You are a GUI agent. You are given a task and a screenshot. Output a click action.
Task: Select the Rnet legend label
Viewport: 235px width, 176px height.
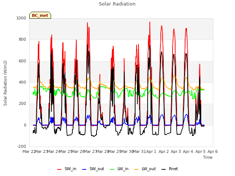pyautogui.click(x=173, y=169)
